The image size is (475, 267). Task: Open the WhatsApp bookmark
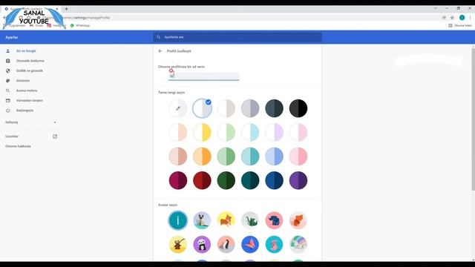click(80, 25)
